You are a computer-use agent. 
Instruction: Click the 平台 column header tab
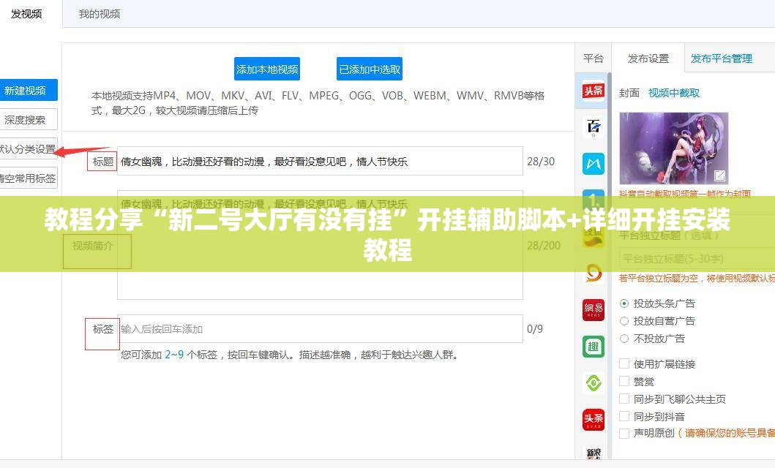point(593,58)
